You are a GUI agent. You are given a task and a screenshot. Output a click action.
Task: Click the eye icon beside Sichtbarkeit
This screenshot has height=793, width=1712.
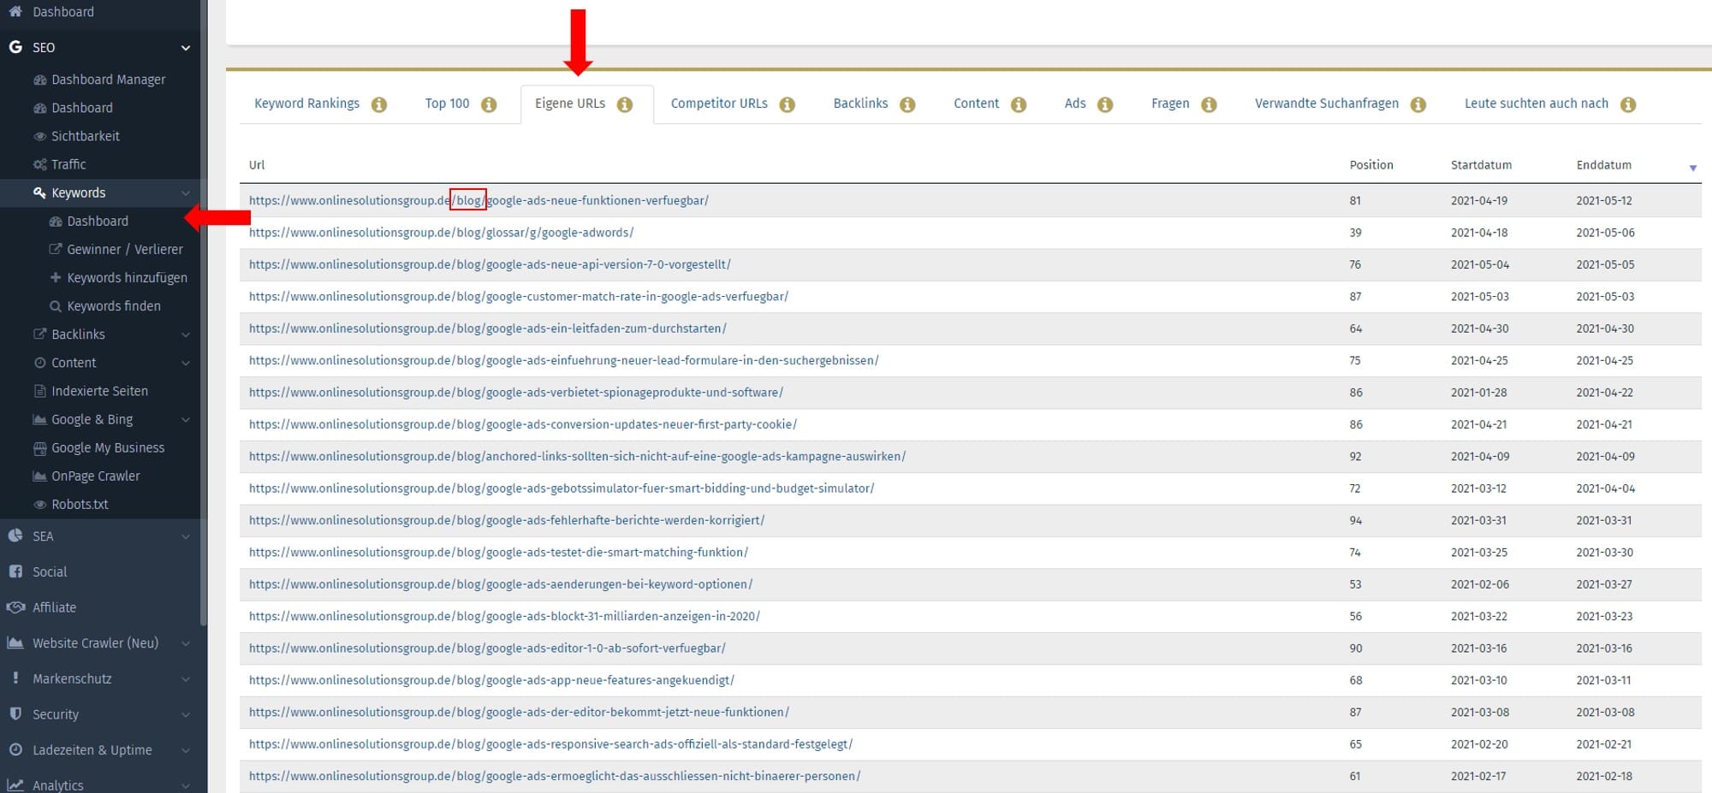[39, 136]
